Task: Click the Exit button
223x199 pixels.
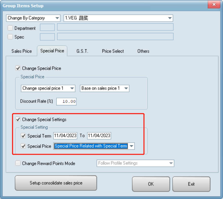Action: 191,184
